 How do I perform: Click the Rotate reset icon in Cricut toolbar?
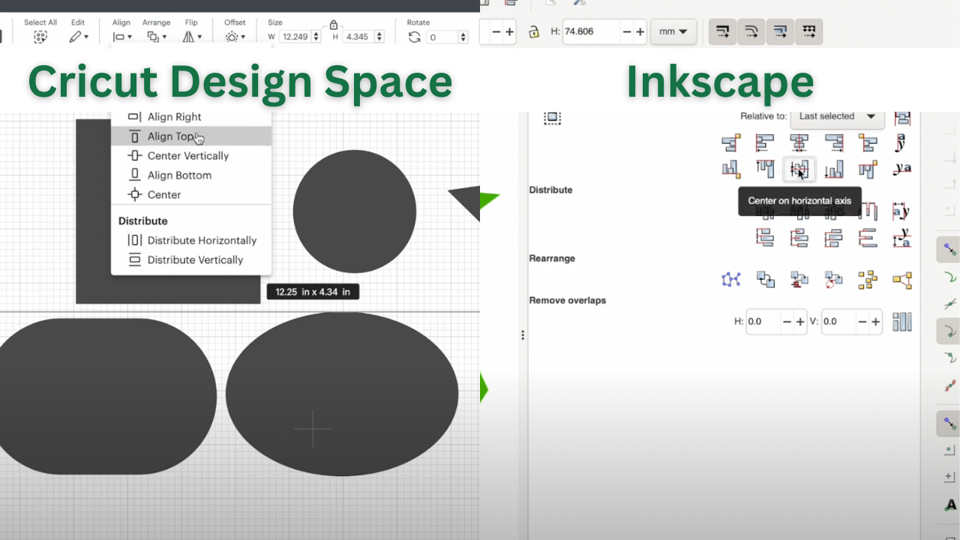click(x=414, y=35)
